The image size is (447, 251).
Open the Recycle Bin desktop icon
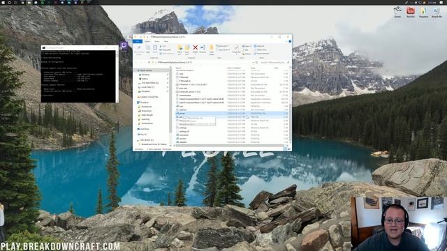click(x=437, y=13)
